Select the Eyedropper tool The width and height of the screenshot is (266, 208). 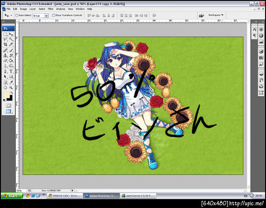[x=11, y=82]
